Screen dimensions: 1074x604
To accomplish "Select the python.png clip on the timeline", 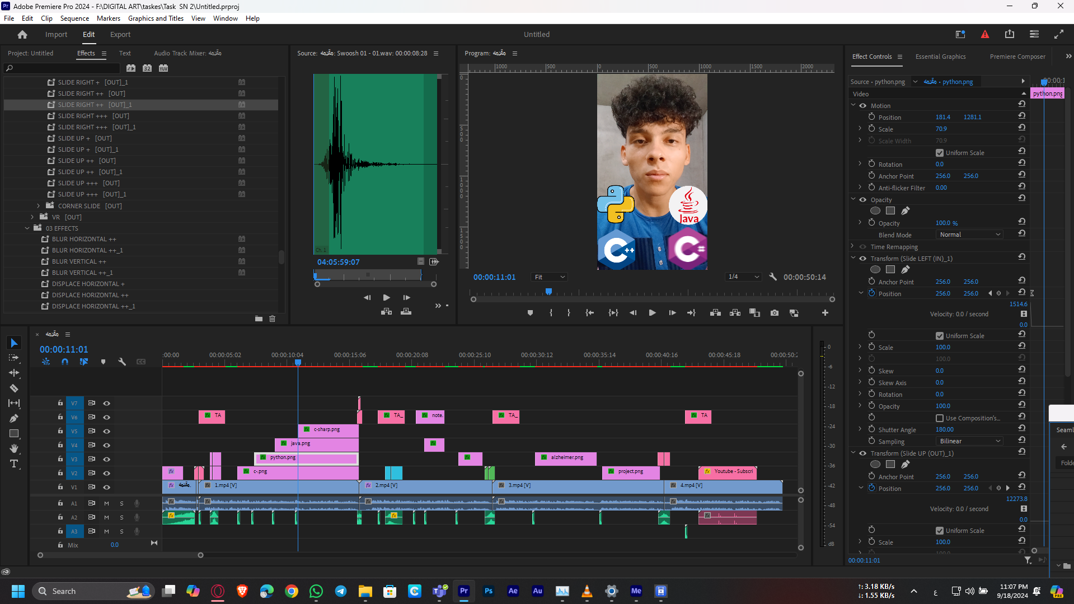I will click(307, 458).
